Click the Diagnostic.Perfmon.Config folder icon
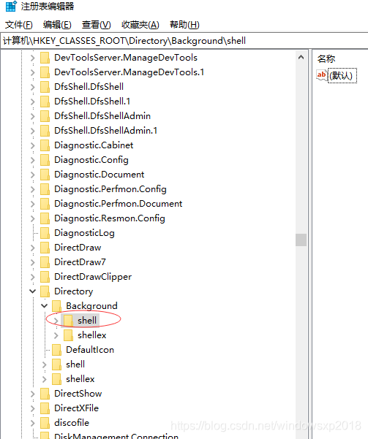Viewport: 368px width, 439px height. [x=45, y=189]
